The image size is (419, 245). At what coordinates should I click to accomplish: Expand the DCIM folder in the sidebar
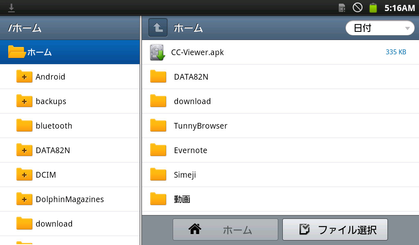(x=24, y=174)
